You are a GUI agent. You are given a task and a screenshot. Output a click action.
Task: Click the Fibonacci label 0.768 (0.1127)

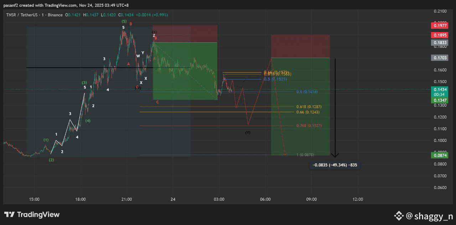click(309, 126)
